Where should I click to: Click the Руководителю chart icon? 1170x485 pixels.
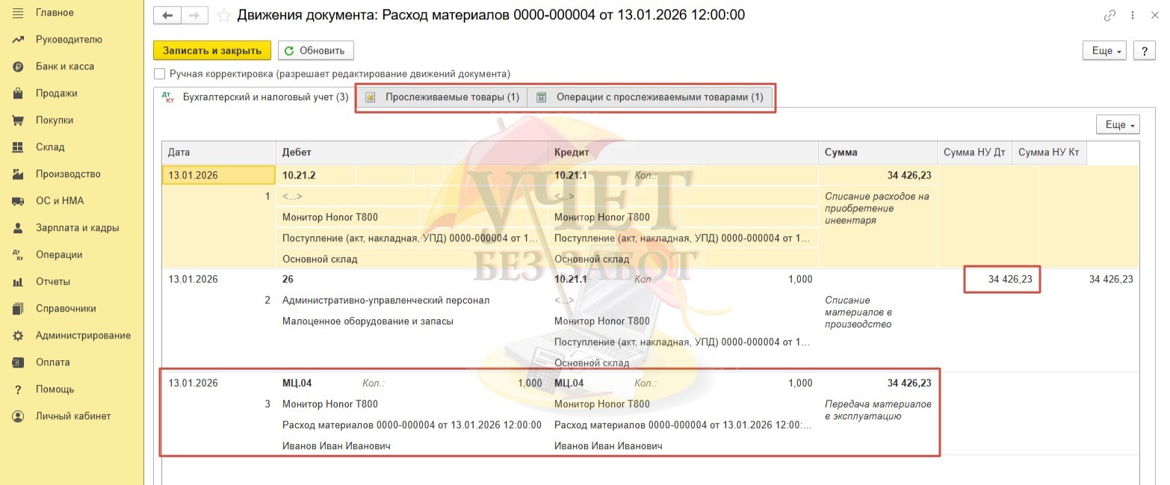click(x=19, y=40)
